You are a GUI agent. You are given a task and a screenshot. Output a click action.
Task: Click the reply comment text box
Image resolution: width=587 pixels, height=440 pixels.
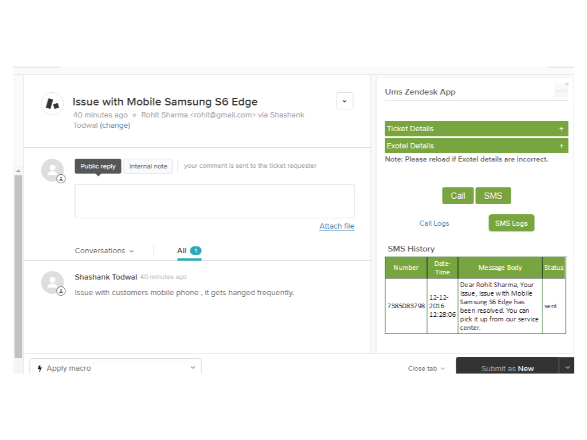click(214, 201)
